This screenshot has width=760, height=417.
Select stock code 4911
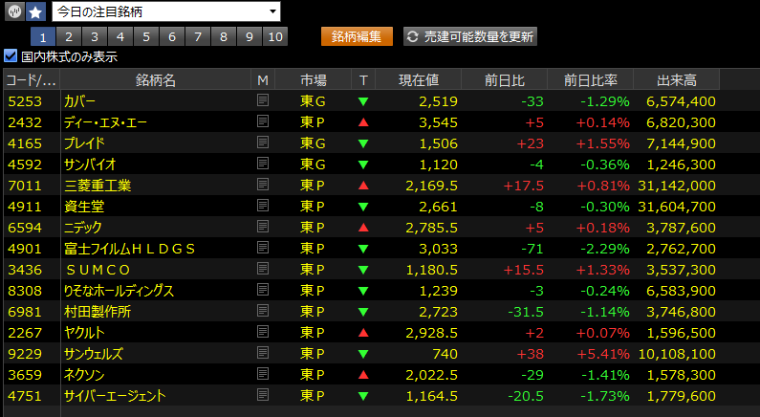tap(25, 207)
